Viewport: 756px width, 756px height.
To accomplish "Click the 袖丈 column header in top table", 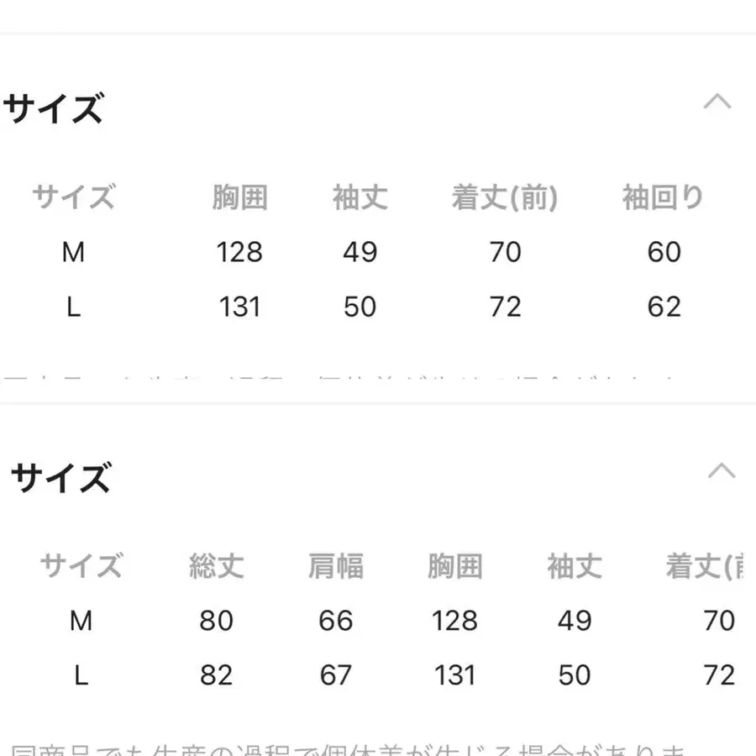I will 360,197.
